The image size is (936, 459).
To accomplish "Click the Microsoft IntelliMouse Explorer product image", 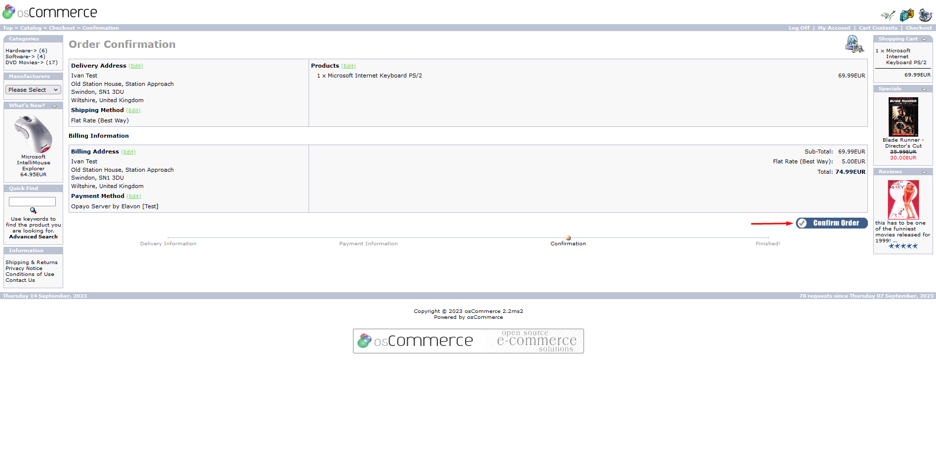I will pos(33,134).
